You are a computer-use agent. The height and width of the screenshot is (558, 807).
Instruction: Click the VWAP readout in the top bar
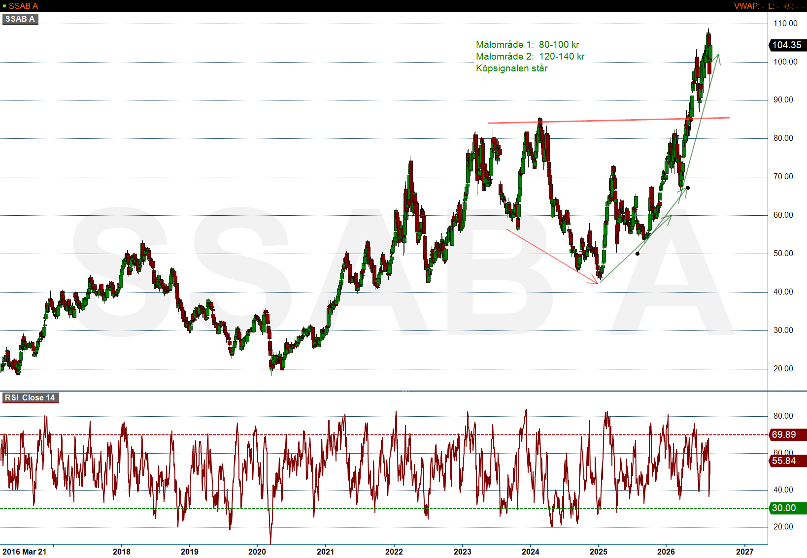749,6
